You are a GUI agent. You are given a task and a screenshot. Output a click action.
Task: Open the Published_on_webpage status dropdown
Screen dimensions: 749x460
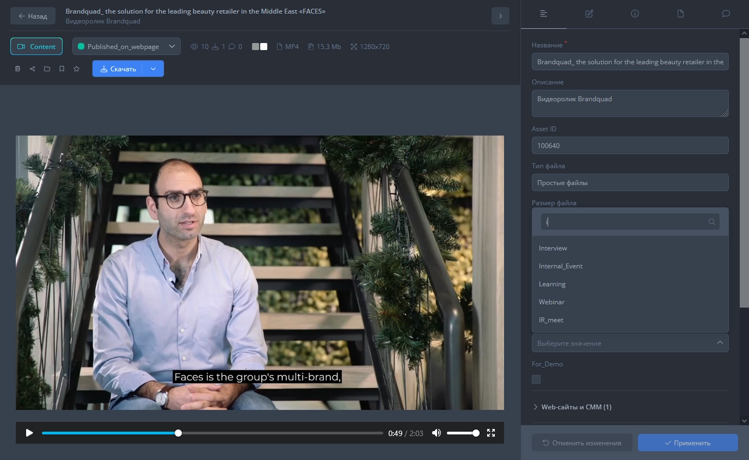pos(126,46)
